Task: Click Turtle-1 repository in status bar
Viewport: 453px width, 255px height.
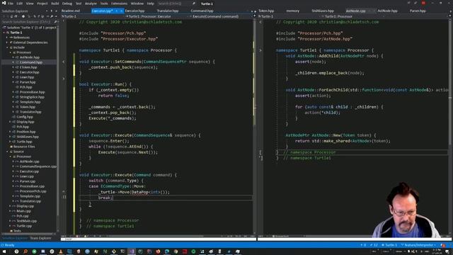Action: pos(389,245)
